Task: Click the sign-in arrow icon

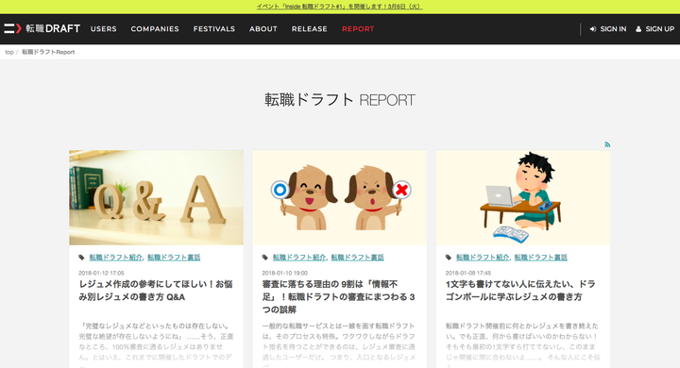Action: point(593,29)
